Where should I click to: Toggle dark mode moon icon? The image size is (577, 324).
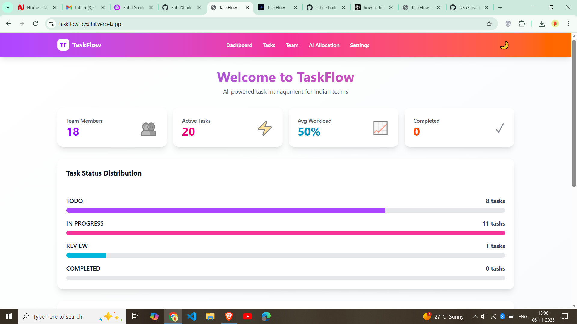coord(504,45)
